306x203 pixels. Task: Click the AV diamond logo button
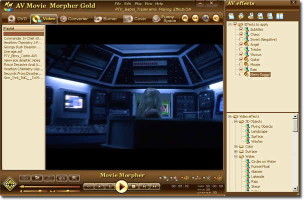[9, 184]
